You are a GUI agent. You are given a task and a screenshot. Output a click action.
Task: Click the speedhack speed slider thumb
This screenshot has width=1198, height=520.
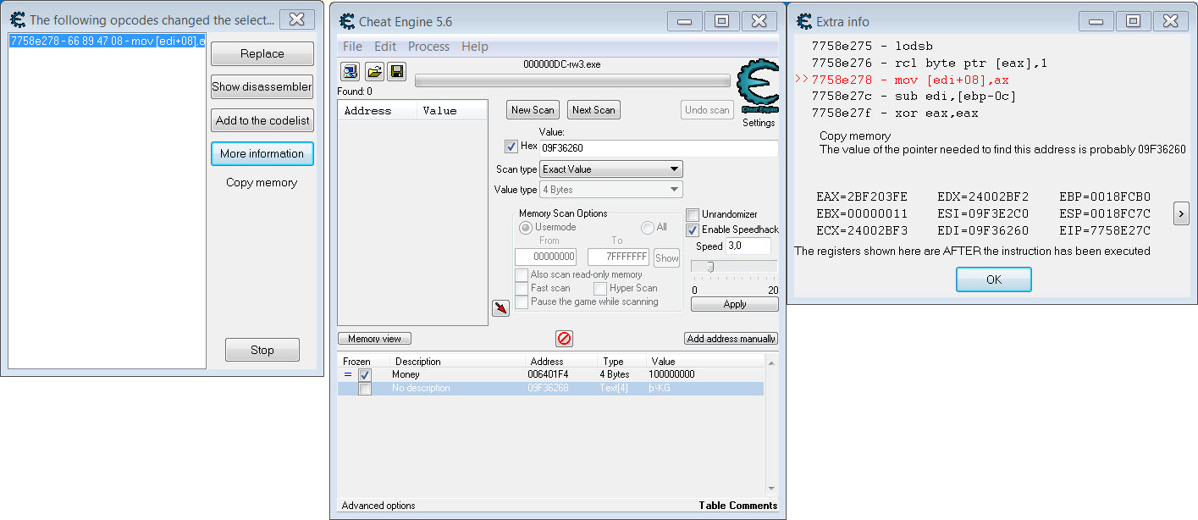pyautogui.click(x=710, y=267)
